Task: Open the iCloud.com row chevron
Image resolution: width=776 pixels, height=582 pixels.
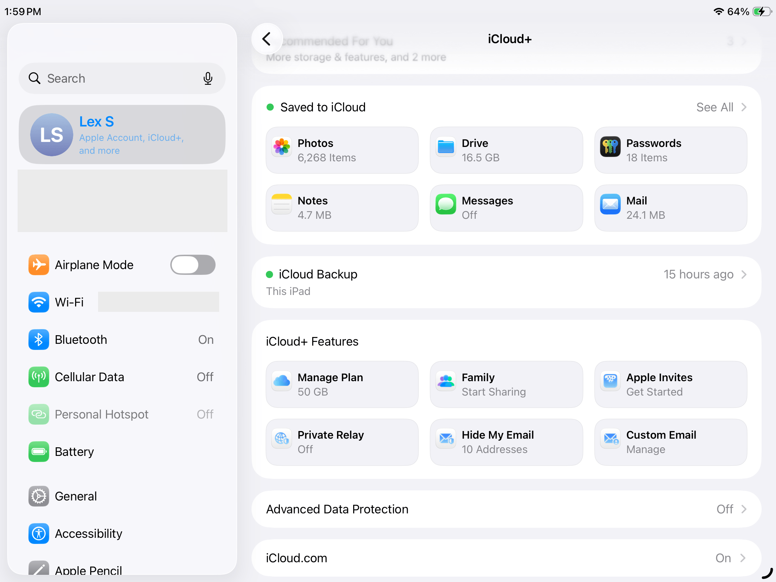Action: point(743,558)
